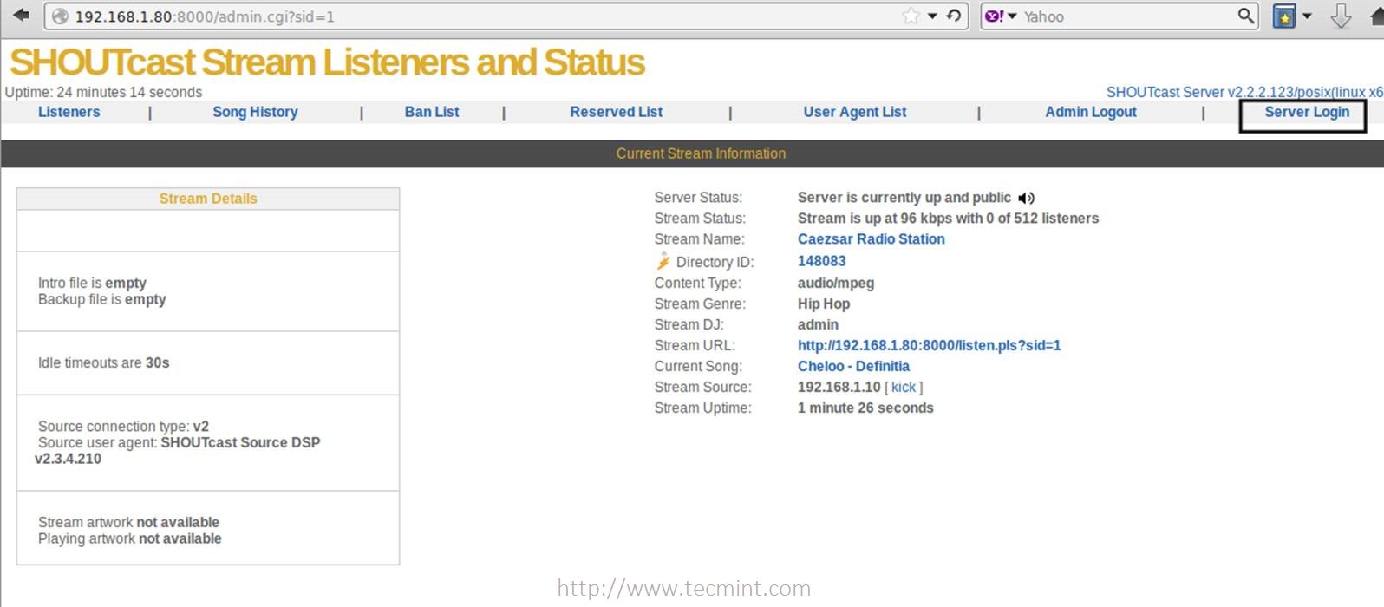The width and height of the screenshot is (1384, 607).
Task: Click 'Playing artwork not available' text
Action: (x=130, y=538)
